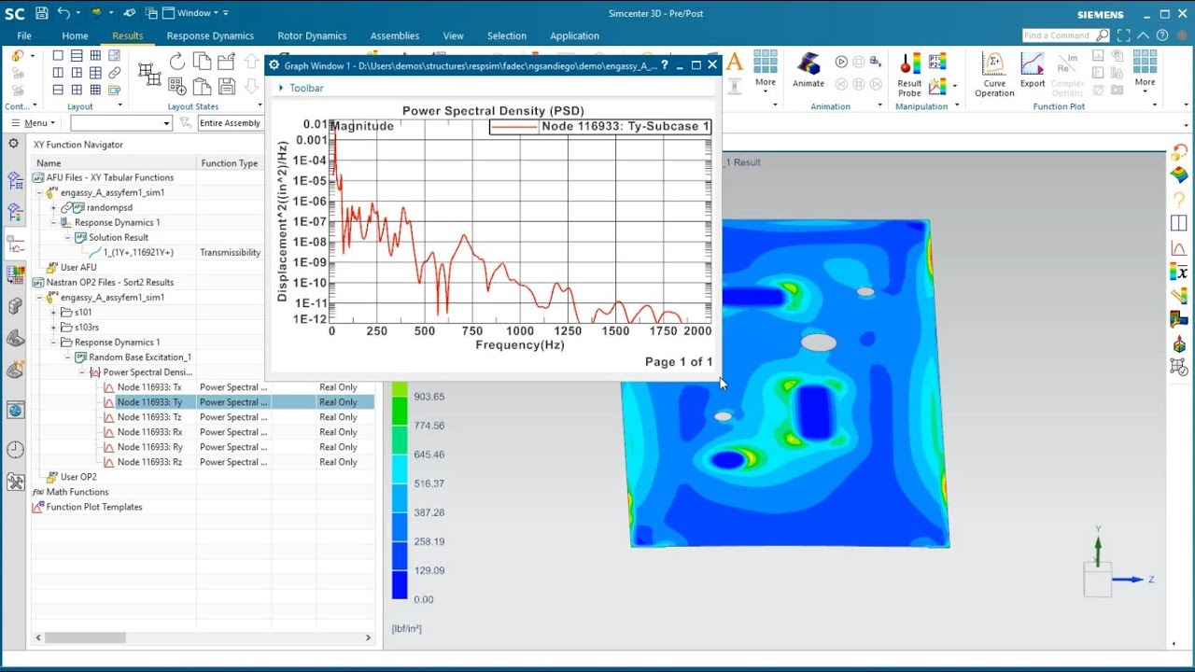Click the Undo arrow icon
This screenshot has height=672, width=1195.
(x=63, y=13)
